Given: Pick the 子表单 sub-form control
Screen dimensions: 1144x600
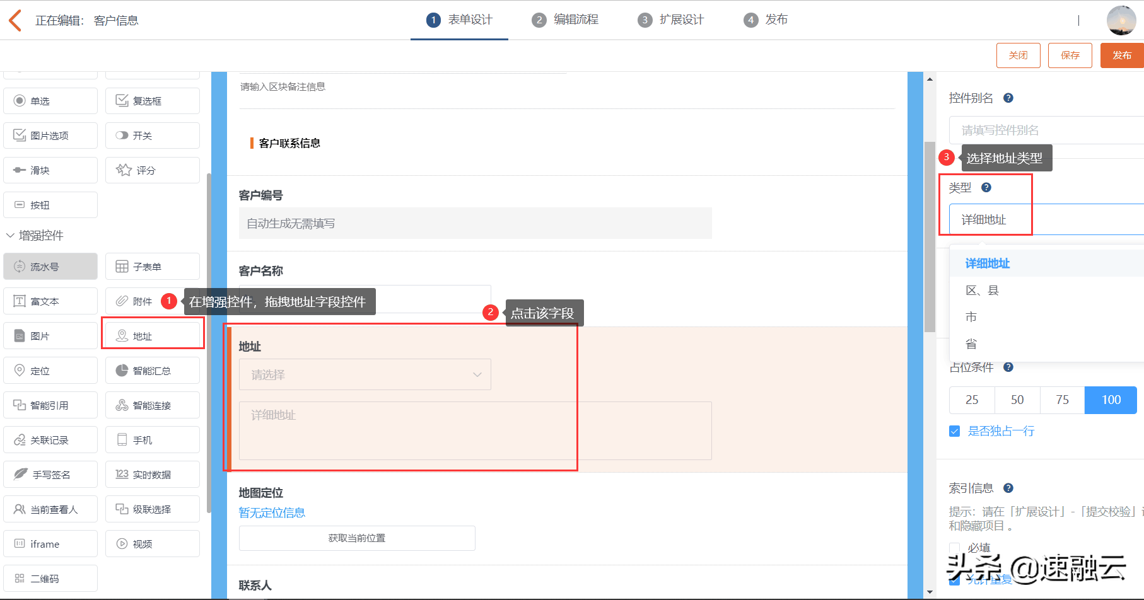Looking at the screenshot, I should [153, 267].
